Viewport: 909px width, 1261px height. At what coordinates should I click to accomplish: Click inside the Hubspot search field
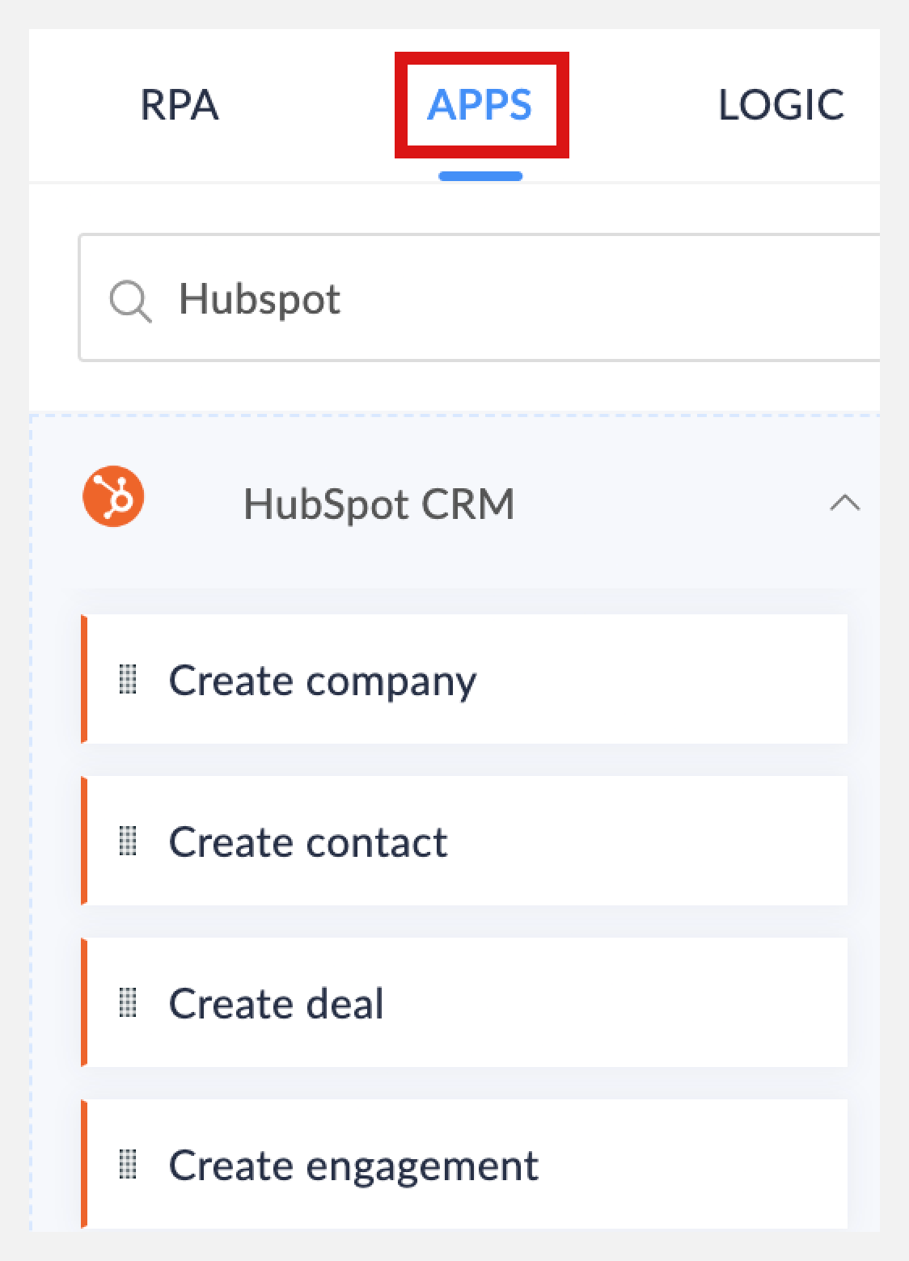tap(485, 299)
